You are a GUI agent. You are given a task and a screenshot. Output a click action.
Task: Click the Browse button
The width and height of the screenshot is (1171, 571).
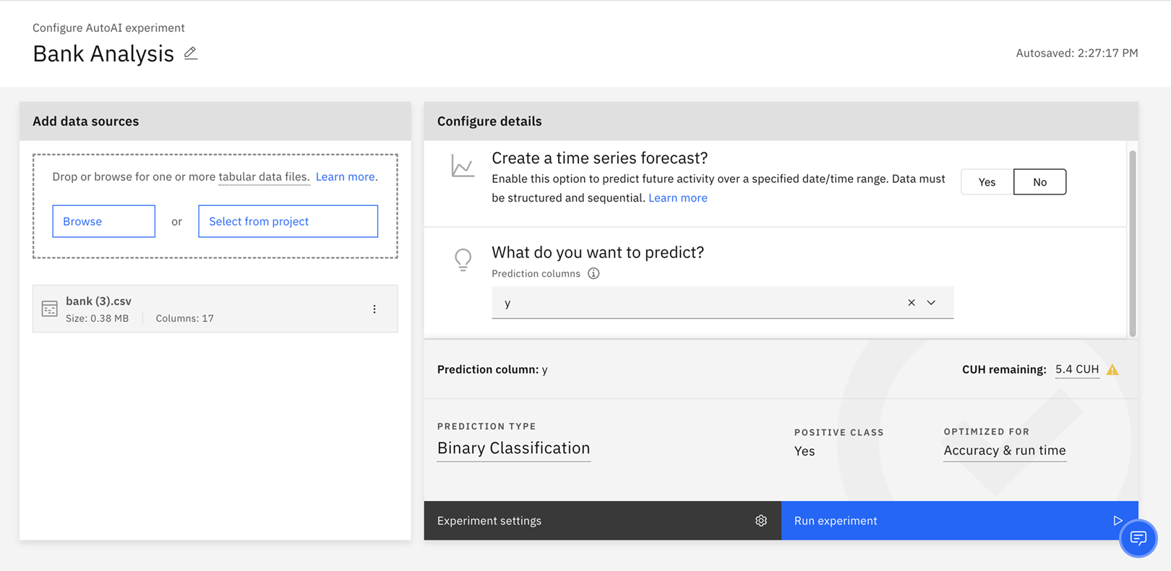(x=103, y=221)
